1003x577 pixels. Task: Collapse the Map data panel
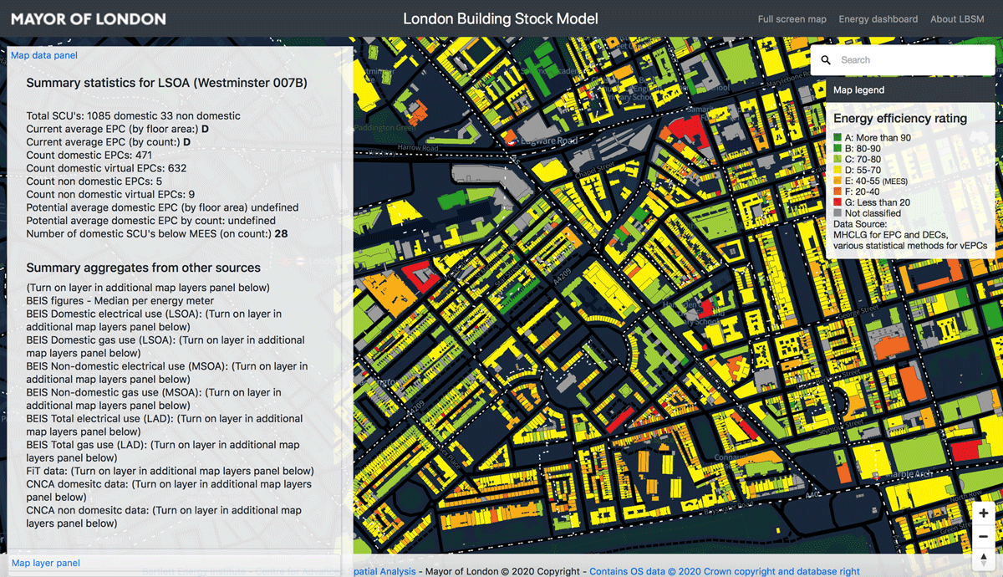[x=44, y=55]
